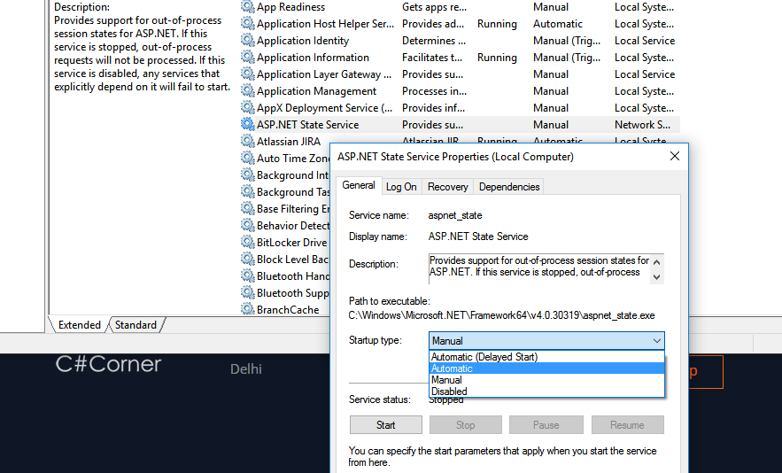Click BranchCache service name

288,310
